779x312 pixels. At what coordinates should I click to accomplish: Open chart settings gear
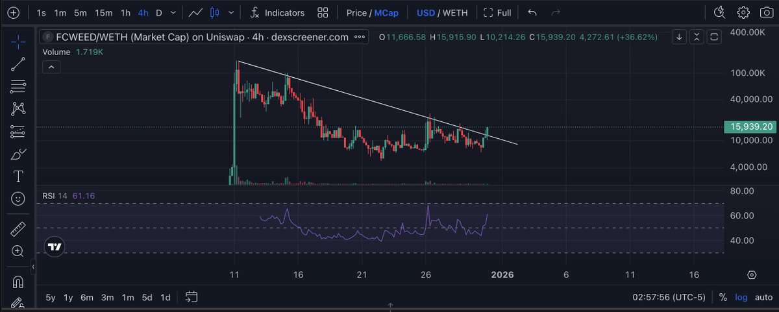tap(743, 12)
